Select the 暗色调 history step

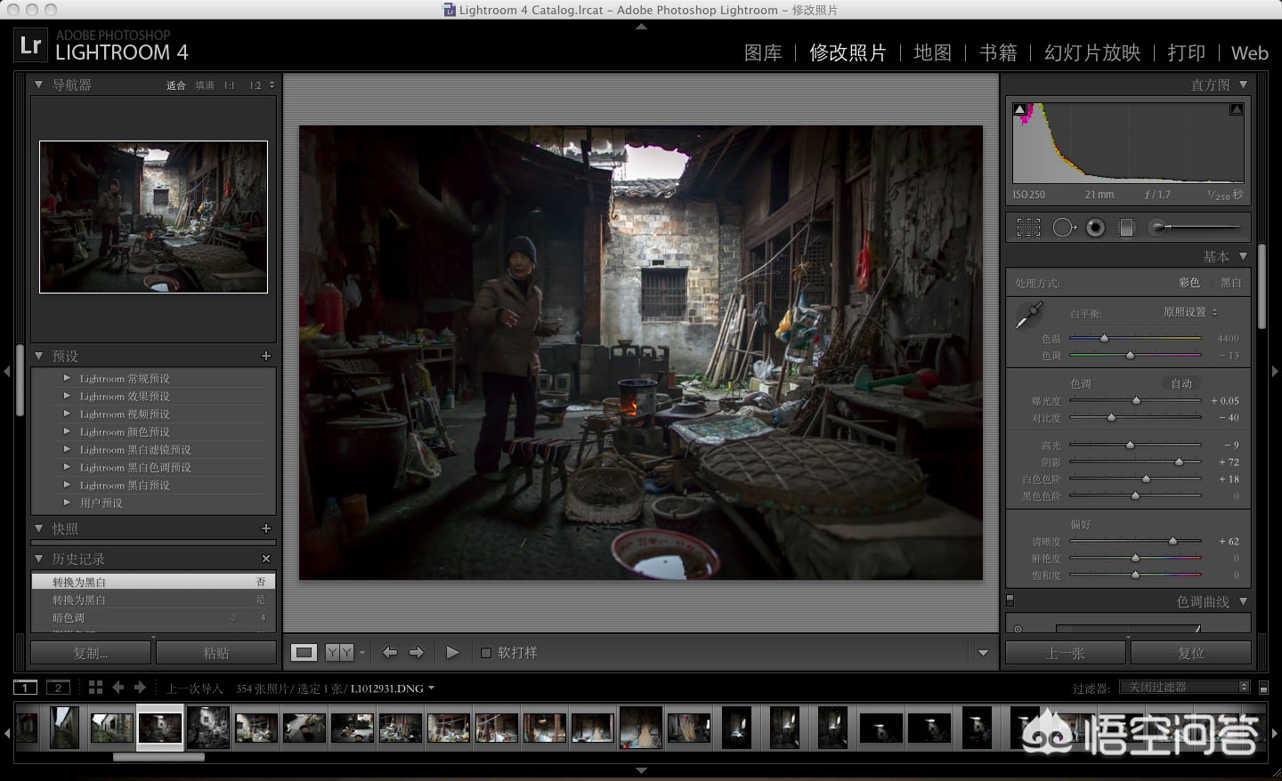point(153,617)
